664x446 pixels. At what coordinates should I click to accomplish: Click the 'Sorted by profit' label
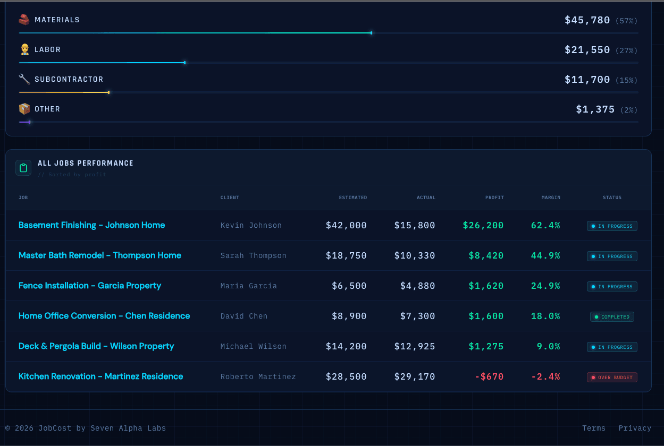coord(73,174)
